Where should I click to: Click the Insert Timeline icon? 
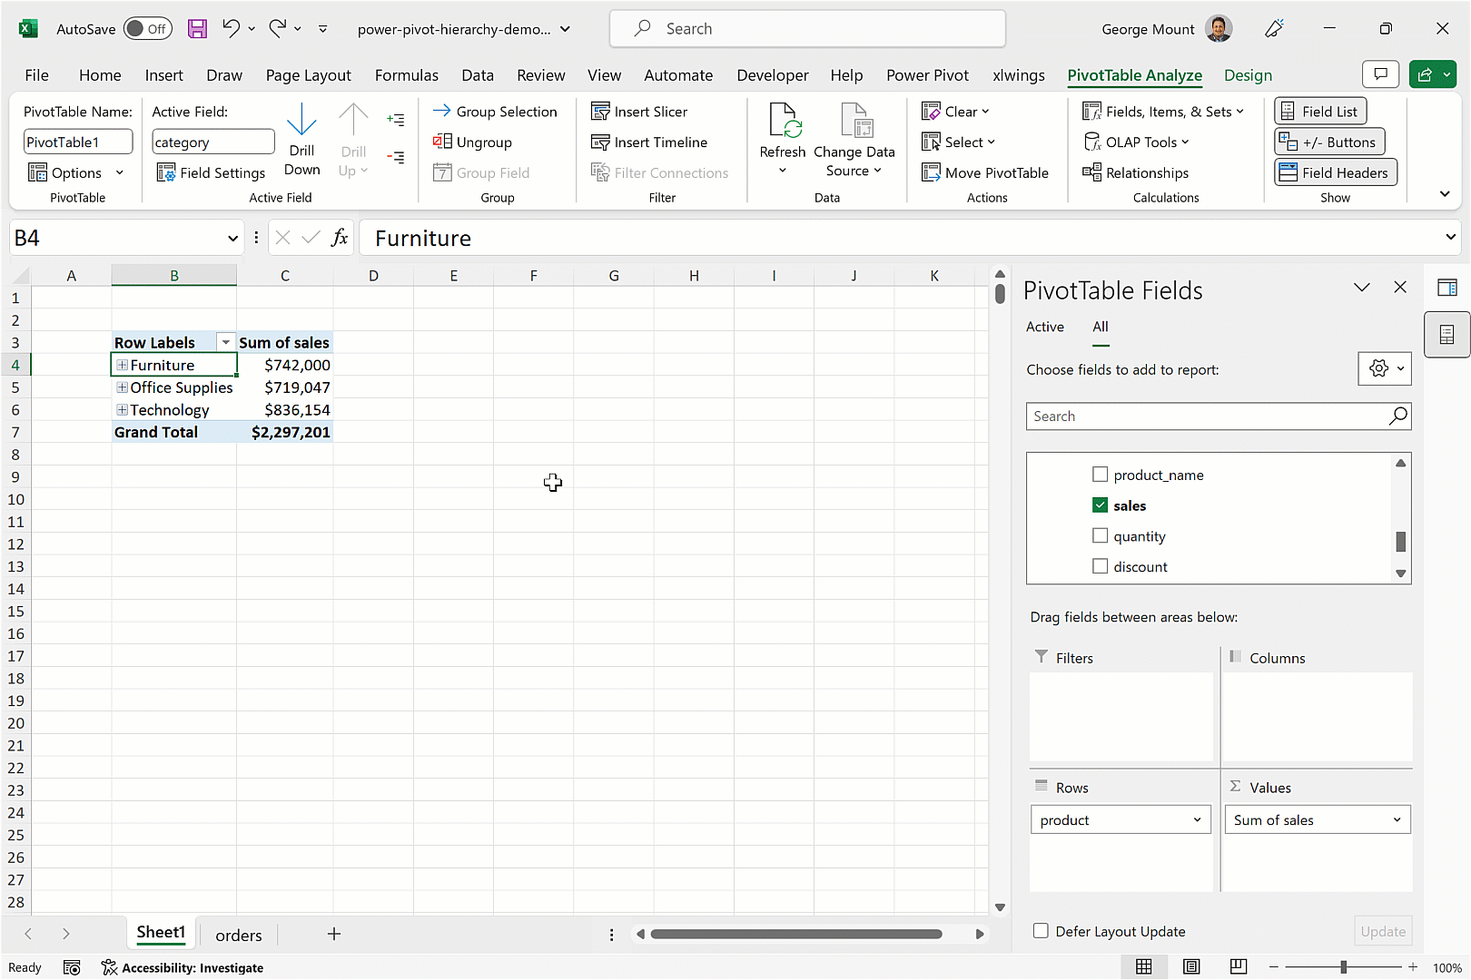pos(601,142)
